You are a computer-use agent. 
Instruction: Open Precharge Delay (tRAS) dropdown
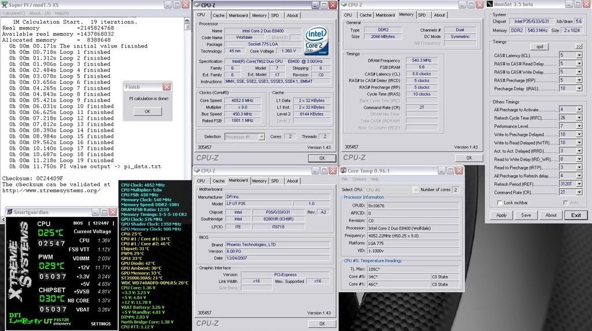click(579, 89)
